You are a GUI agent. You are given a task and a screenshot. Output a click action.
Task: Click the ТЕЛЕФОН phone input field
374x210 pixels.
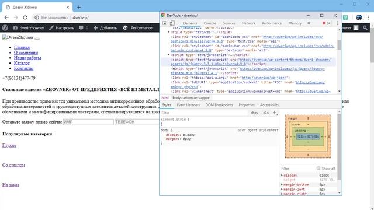tap(137, 122)
